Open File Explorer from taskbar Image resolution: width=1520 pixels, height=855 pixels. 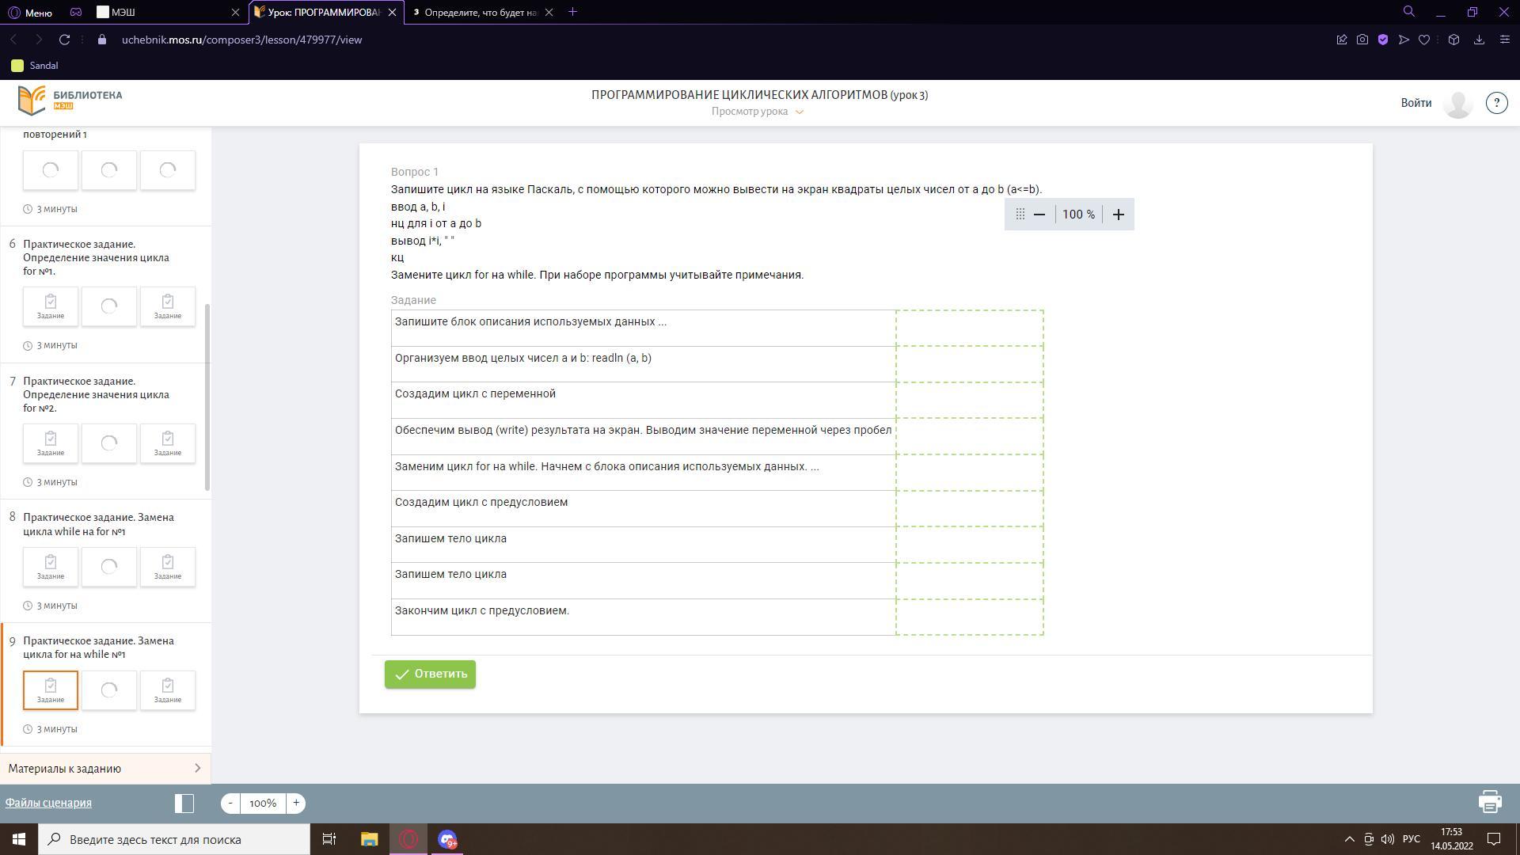coord(369,839)
